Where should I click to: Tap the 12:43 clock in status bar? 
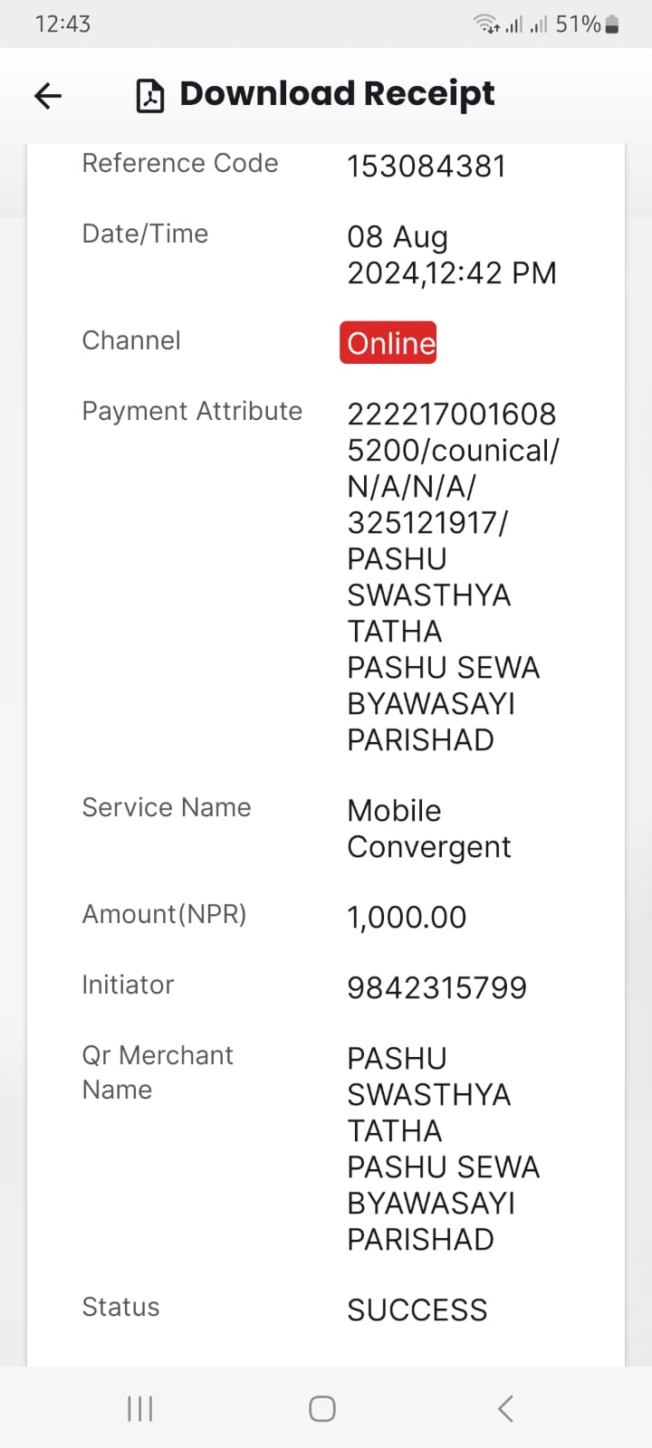pos(62,24)
